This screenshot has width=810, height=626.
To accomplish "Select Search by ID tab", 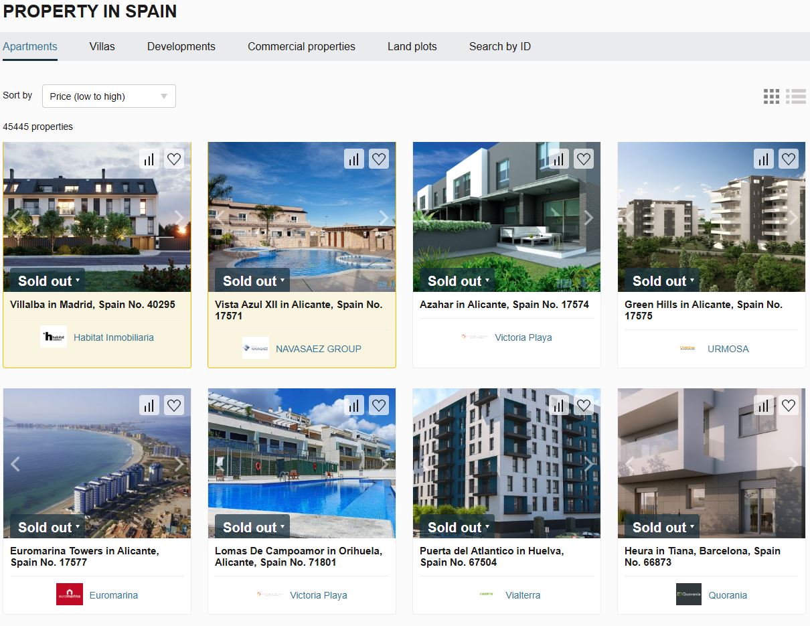I will (x=500, y=46).
